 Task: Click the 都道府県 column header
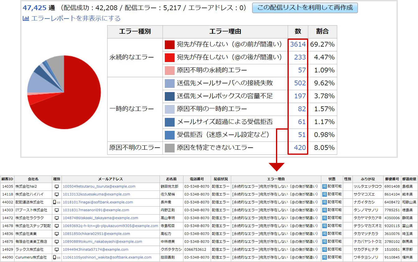(409, 179)
